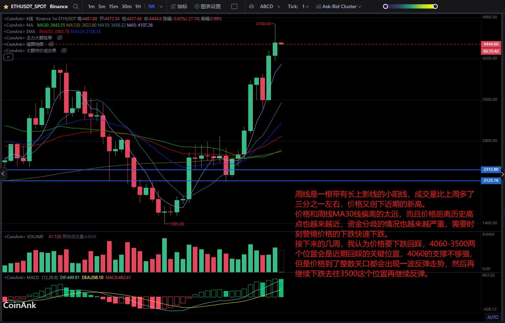Viewport: 505px width, 323px height.
Task: Open the symbol search magnifier
Action: (x=76, y=6)
